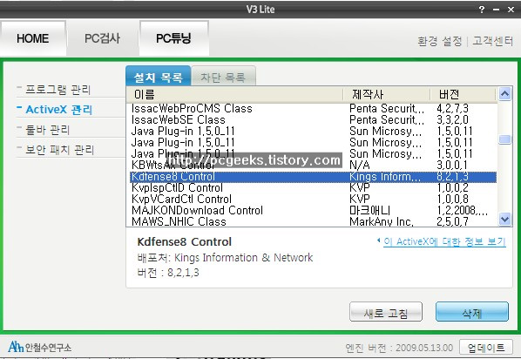Switch to 차단 목록 tab
The width and height of the screenshot is (521, 359).
[x=223, y=77]
